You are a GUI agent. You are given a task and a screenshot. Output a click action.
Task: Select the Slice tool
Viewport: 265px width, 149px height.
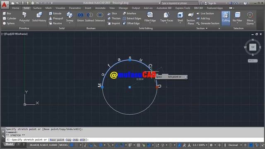112,13
